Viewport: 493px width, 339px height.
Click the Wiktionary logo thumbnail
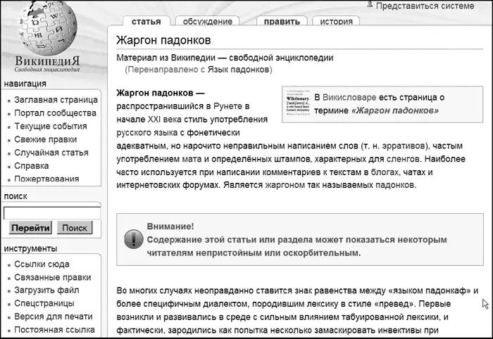point(298,102)
